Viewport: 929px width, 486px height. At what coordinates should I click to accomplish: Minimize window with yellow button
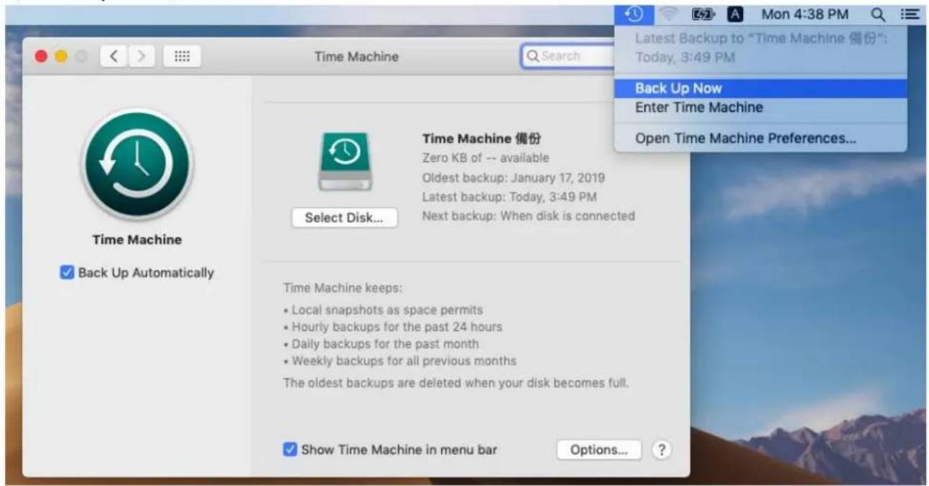pos(60,56)
